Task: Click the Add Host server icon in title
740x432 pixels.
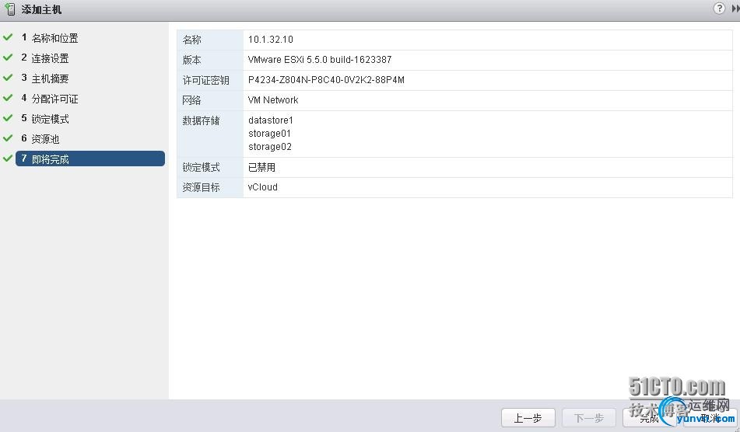Action: 9,9
